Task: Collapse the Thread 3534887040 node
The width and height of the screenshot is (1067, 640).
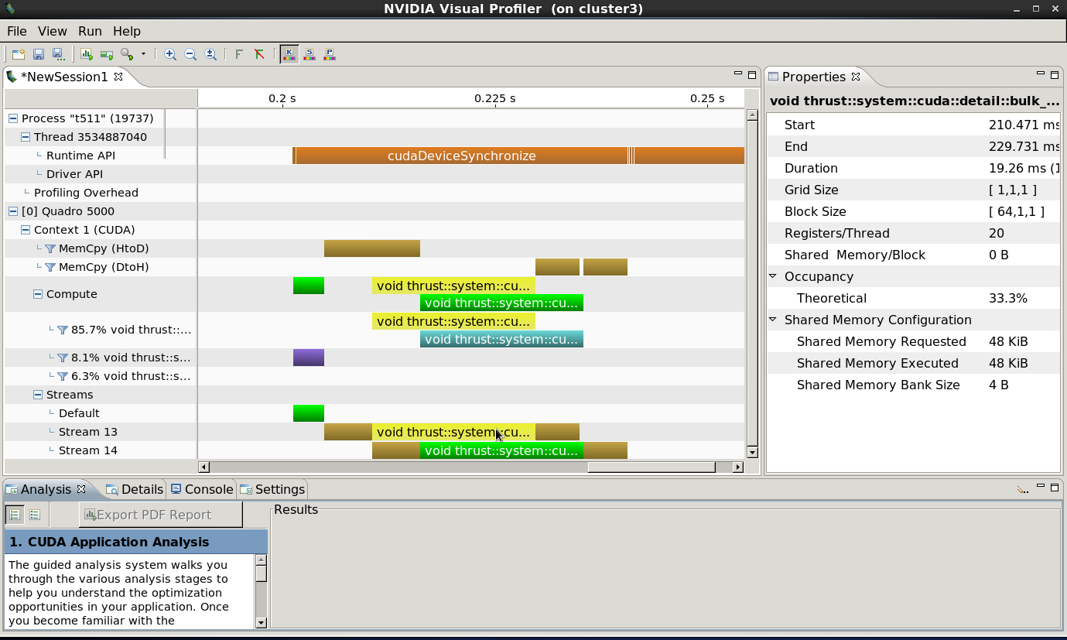Action: [26, 137]
